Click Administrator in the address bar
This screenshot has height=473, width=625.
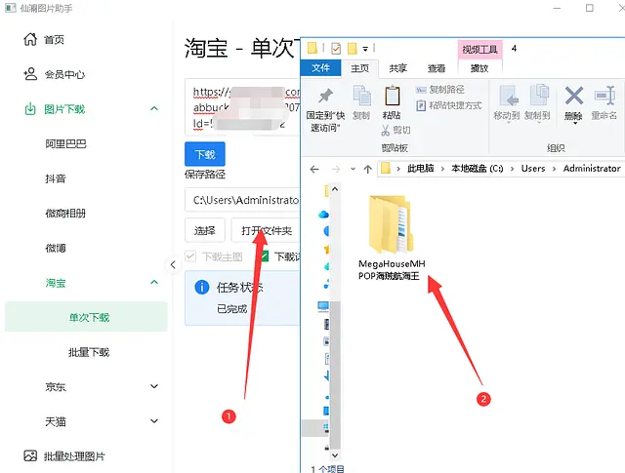click(592, 169)
